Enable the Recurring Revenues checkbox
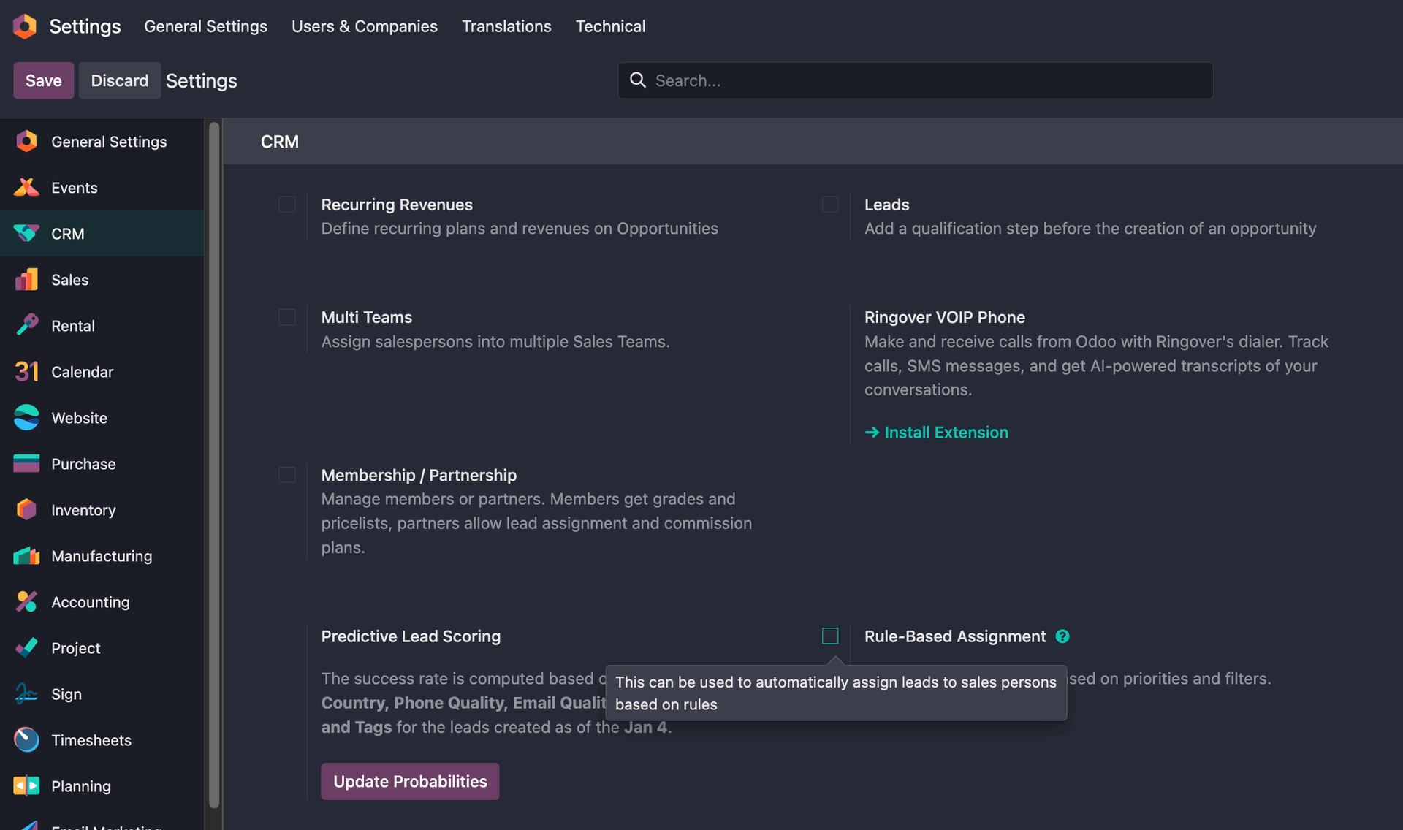The image size is (1403, 830). [x=287, y=205]
